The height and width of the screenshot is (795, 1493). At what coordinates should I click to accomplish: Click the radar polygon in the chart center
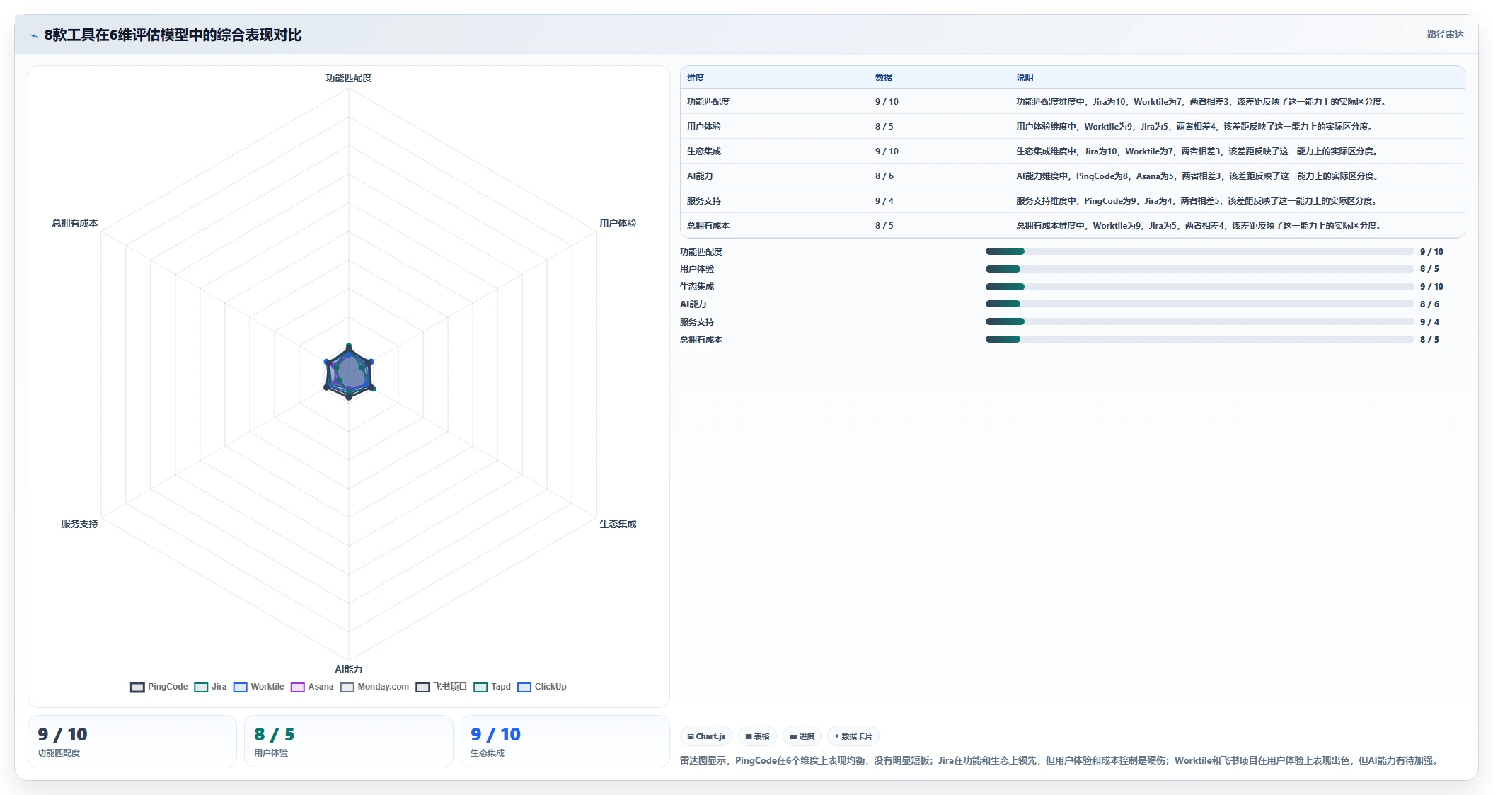point(349,372)
